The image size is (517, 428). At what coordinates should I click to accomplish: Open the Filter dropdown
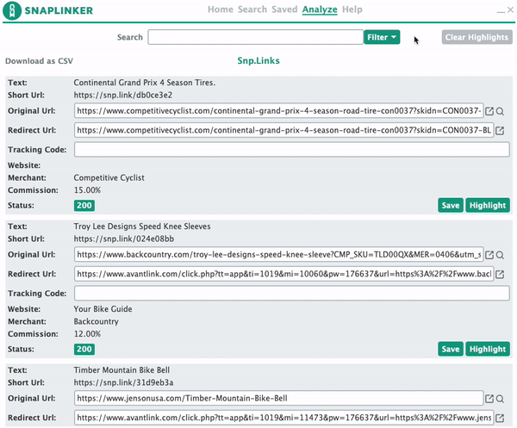point(382,37)
